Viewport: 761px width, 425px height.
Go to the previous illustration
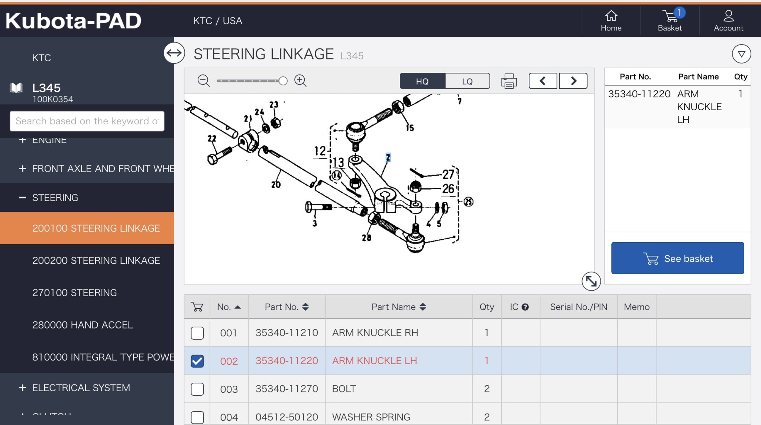point(543,81)
